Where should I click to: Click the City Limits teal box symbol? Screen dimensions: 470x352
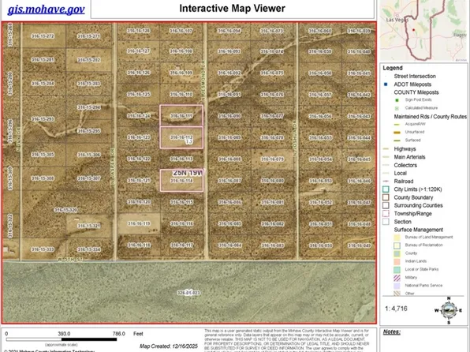pyautogui.click(x=386, y=189)
